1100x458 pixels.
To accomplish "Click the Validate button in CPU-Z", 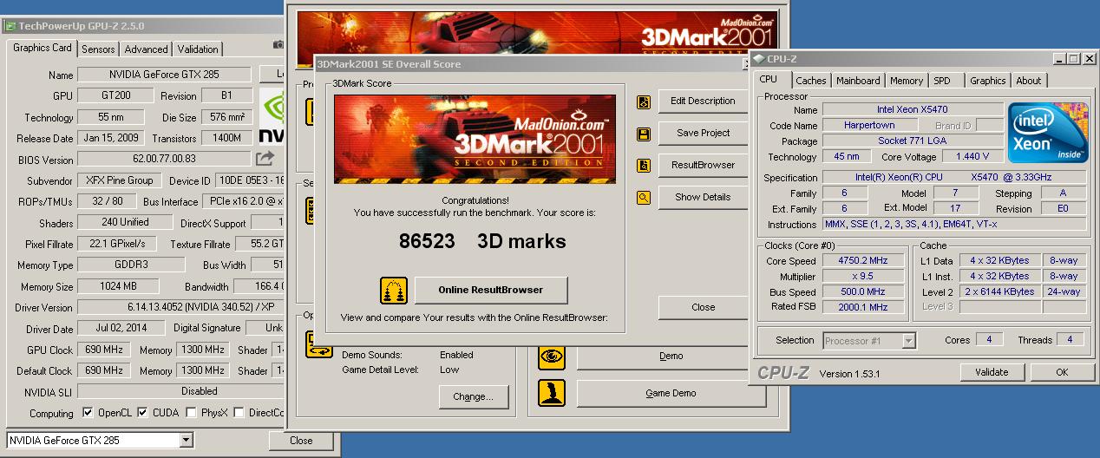I will pos(992,372).
